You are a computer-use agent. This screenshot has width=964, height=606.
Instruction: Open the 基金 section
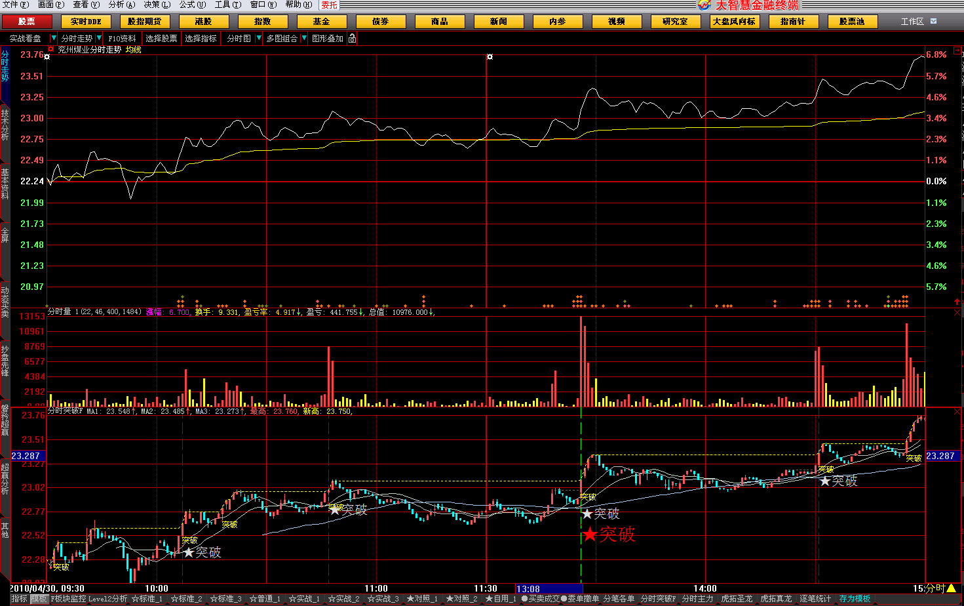[322, 22]
